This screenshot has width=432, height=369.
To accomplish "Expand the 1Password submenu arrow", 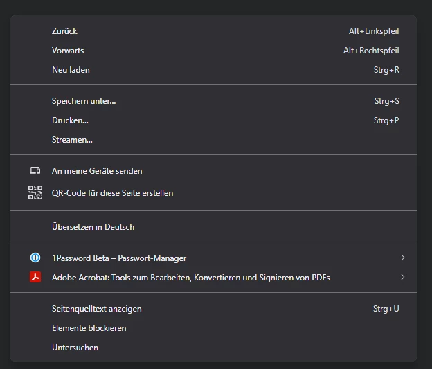I will [x=402, y=258].
